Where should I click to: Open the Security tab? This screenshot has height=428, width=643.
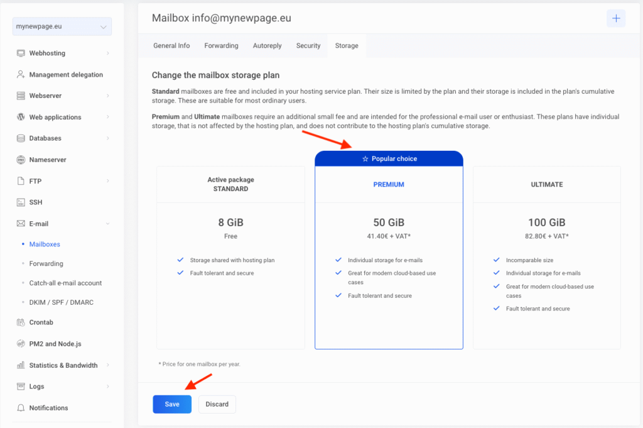click(308, 46)
